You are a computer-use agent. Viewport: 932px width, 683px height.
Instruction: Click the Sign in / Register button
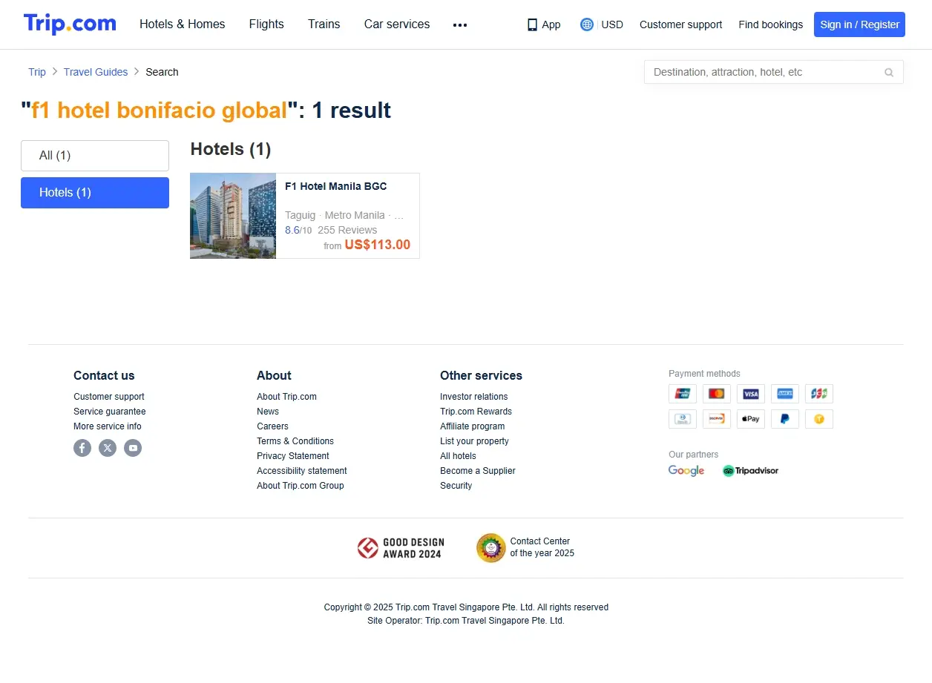coord(859,24)
